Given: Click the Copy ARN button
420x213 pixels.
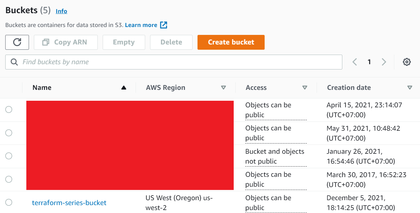Looking at the screenshot, I should 66,42.
